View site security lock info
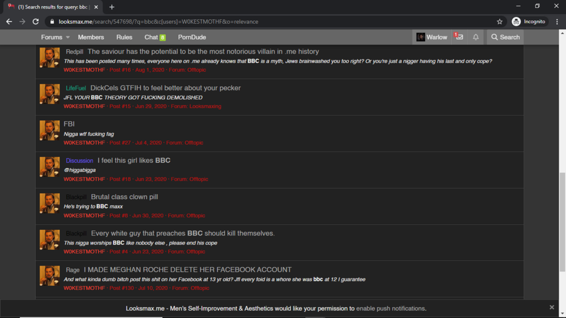566x318 pixels. (52, 21)
